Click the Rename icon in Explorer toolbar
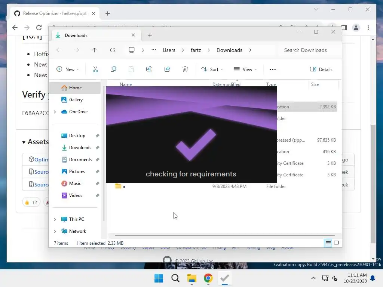Screen dimensions: 383x287 pos(149,69)
